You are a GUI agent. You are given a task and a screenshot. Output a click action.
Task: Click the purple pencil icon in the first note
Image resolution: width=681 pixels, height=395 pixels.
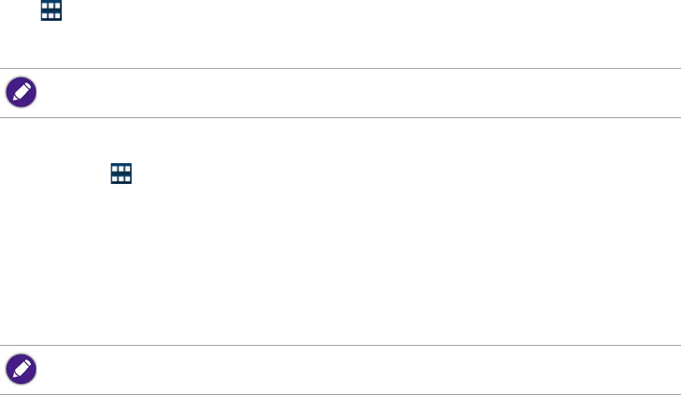click(x=21, y=92)
